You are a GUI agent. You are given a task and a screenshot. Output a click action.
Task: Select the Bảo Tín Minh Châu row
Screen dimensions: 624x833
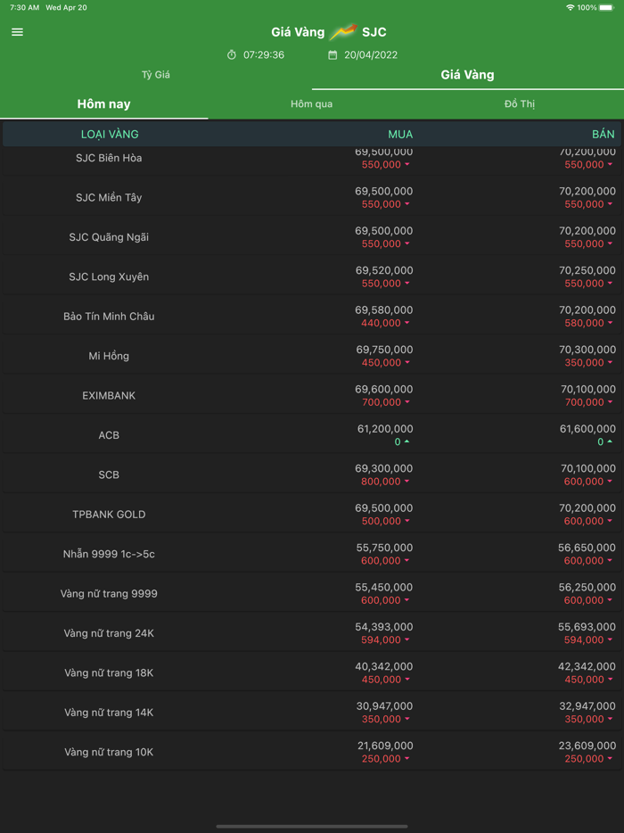tap(312, 316)
